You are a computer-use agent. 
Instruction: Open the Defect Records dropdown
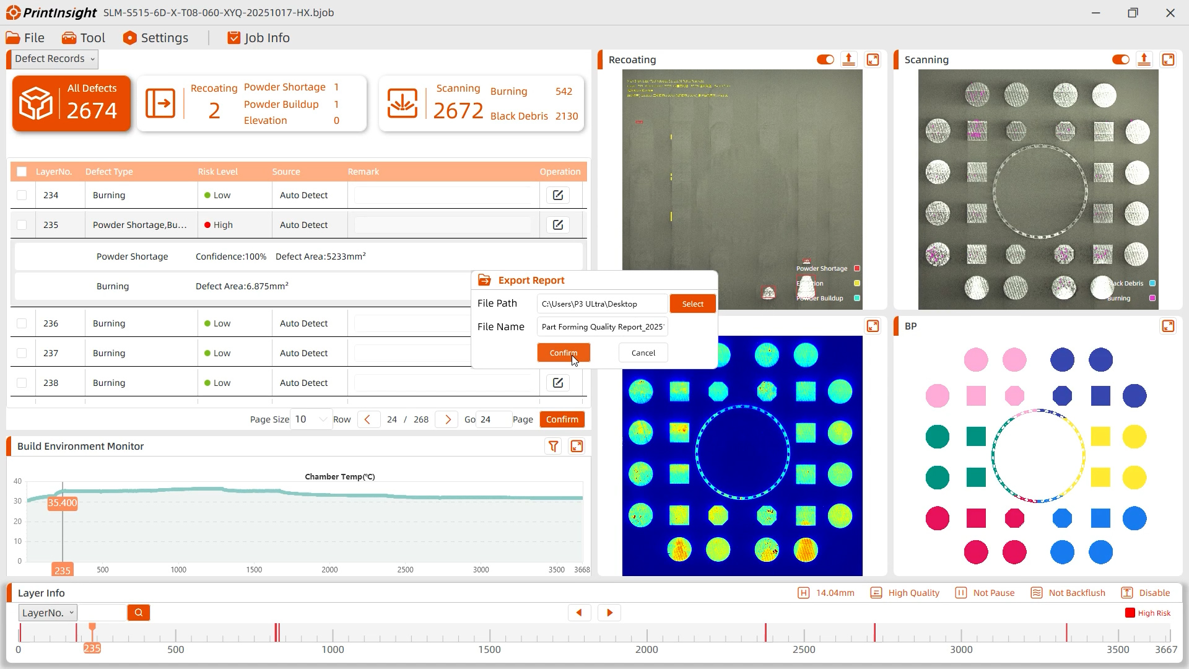click(54, 59)
